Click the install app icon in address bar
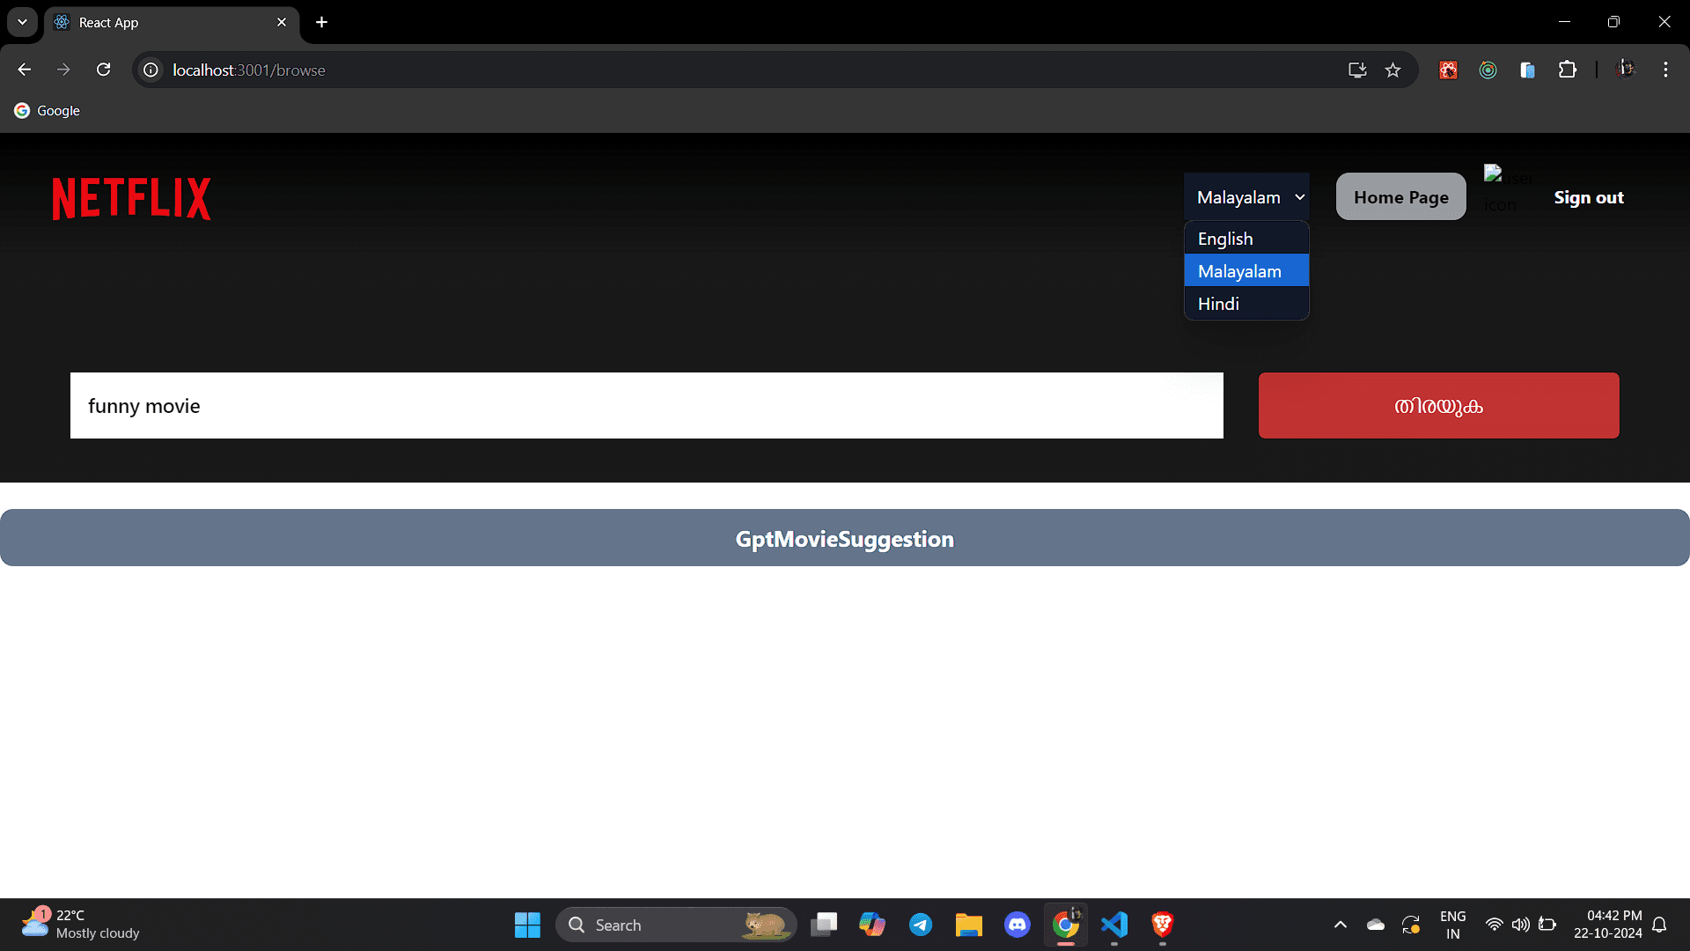Viewport: 1690px width, 951px height. (1357, 70)
